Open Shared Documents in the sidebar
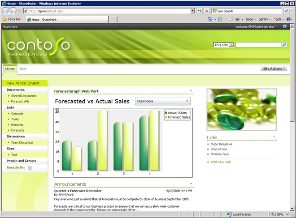This screenshot has height=218, width=296. click(24, 96)
